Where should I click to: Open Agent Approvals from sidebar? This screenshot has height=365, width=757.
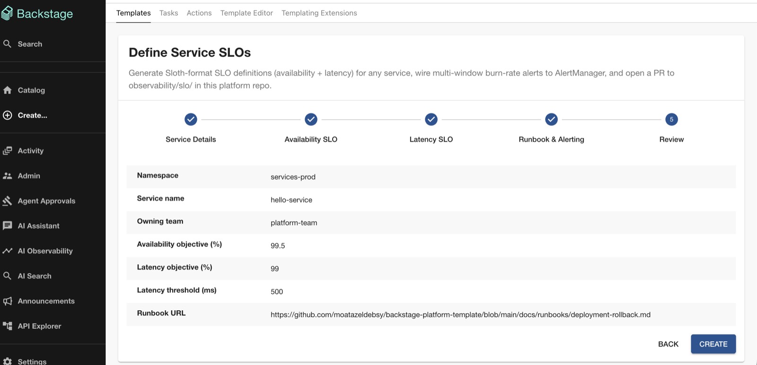[x=46, y=200]
